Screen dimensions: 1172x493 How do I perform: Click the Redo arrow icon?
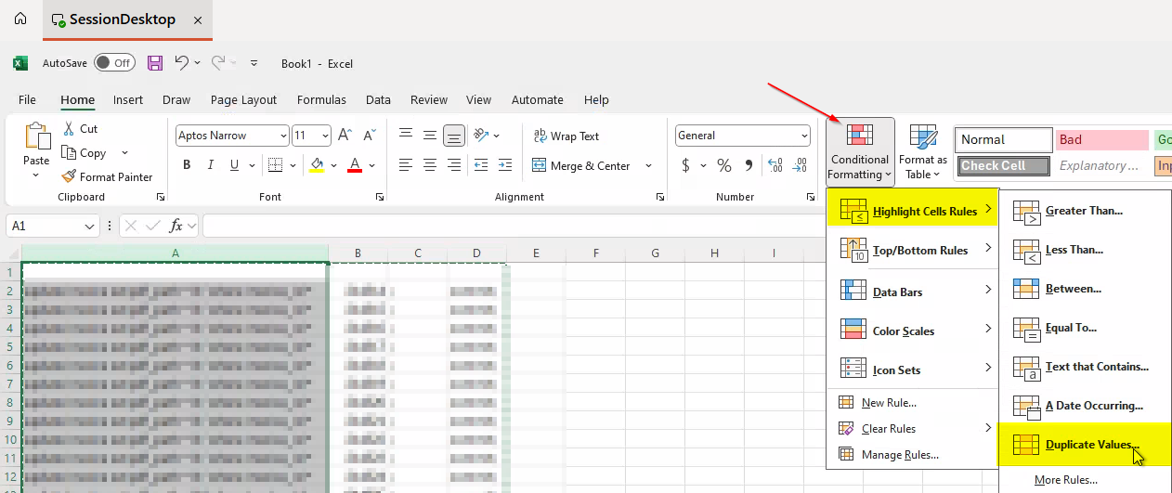(218, 63)
